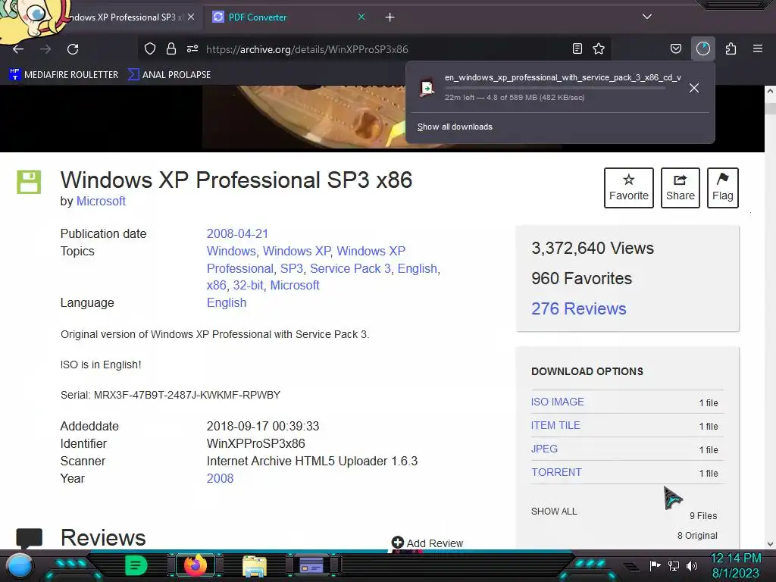Click the Reviews speech bubble icon
776x582 pixels.
click(x=30, y=539)
